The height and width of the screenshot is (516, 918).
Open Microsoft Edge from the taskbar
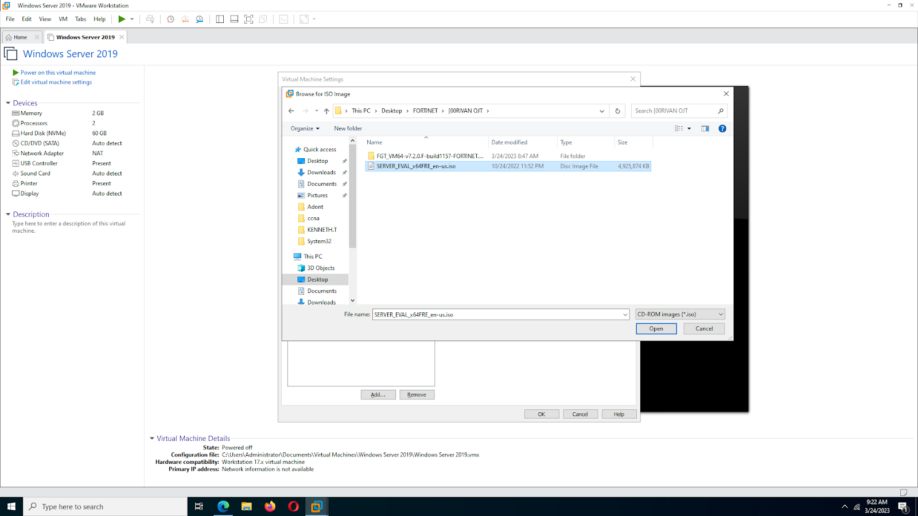tap(223, 506)
